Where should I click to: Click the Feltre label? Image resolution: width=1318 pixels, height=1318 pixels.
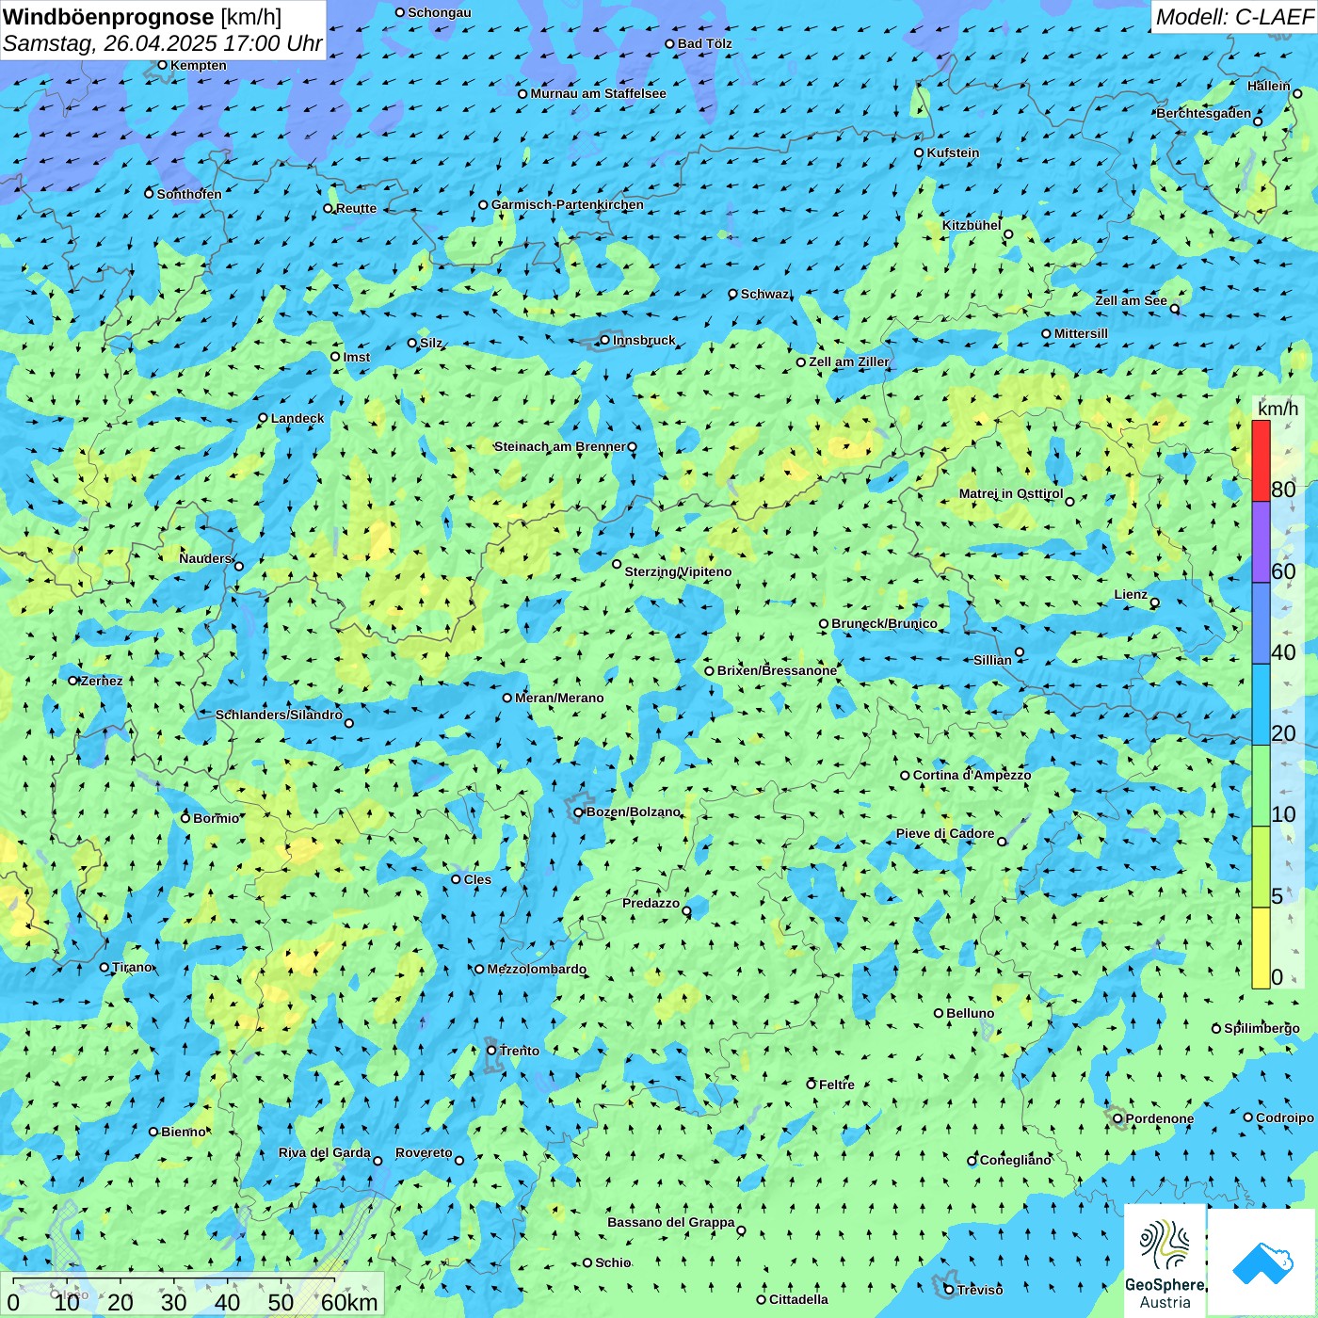837,1085
